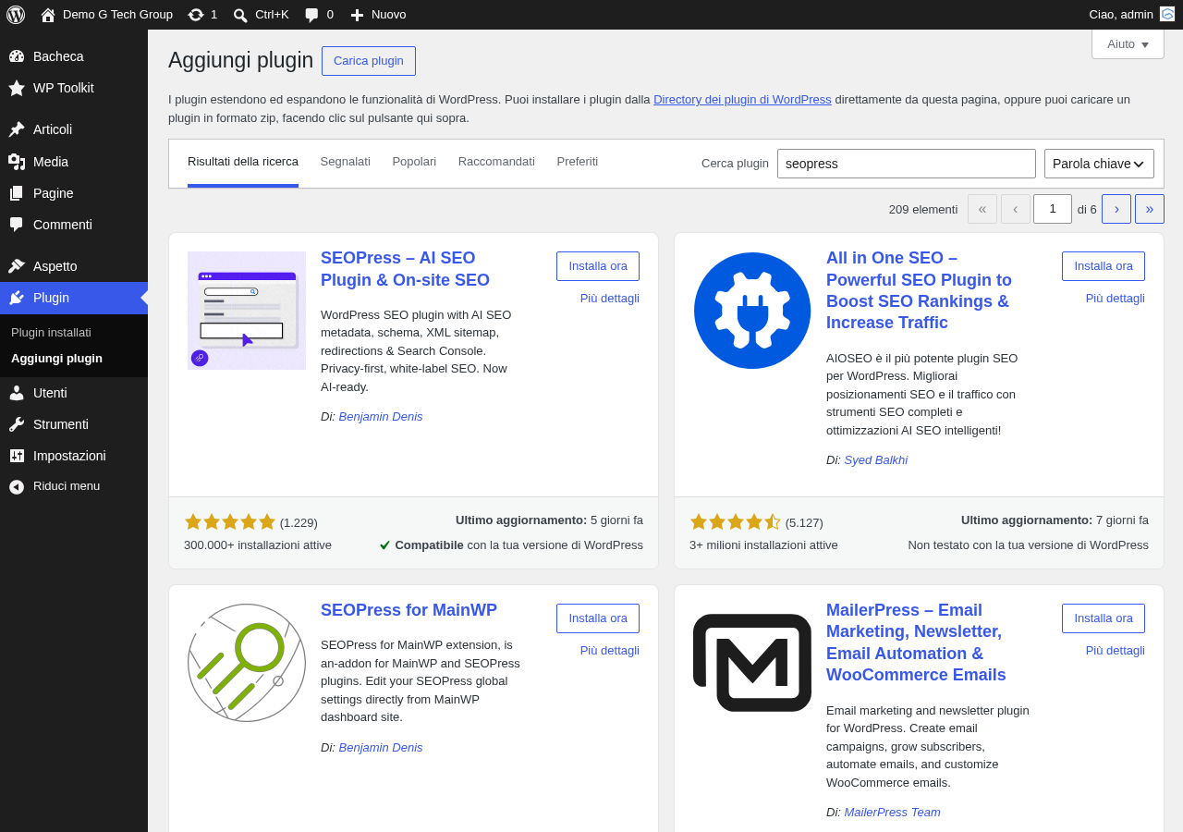Viewport: 1183px width, 832px height.
Task: Open WP Toolkit star icon
Action: tap(17, 88)
